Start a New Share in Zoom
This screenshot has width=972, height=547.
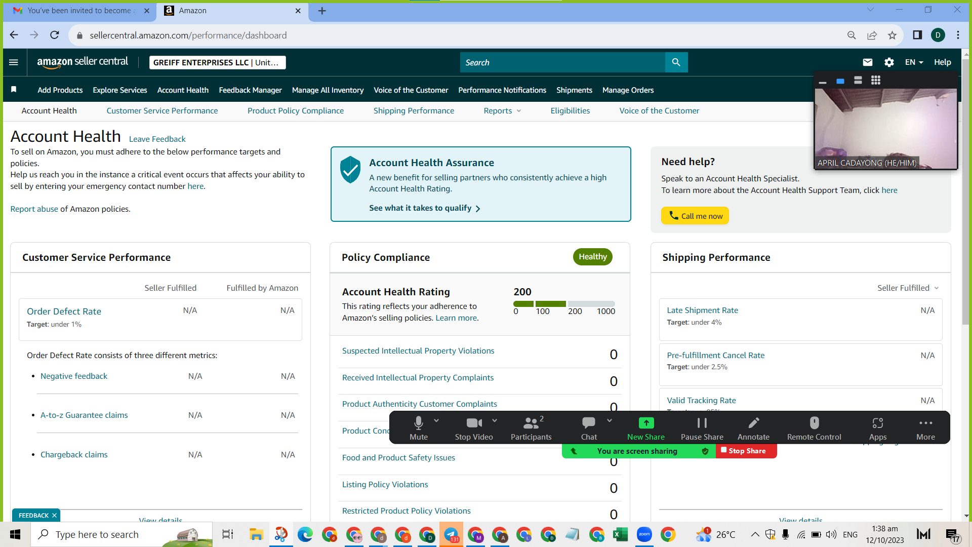[646, 428]
